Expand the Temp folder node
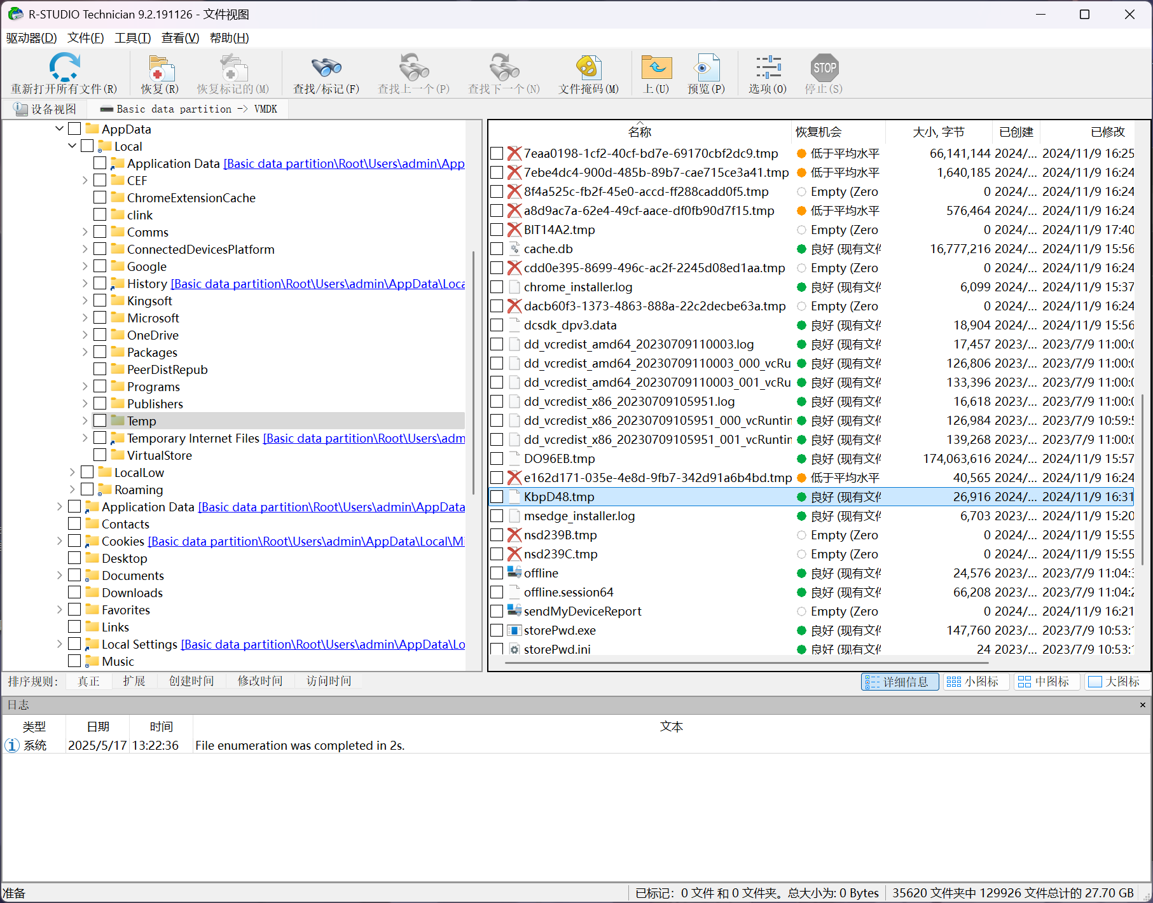Screen dimensions: 1153x903 pyautogui.click(x=85, y=420)
